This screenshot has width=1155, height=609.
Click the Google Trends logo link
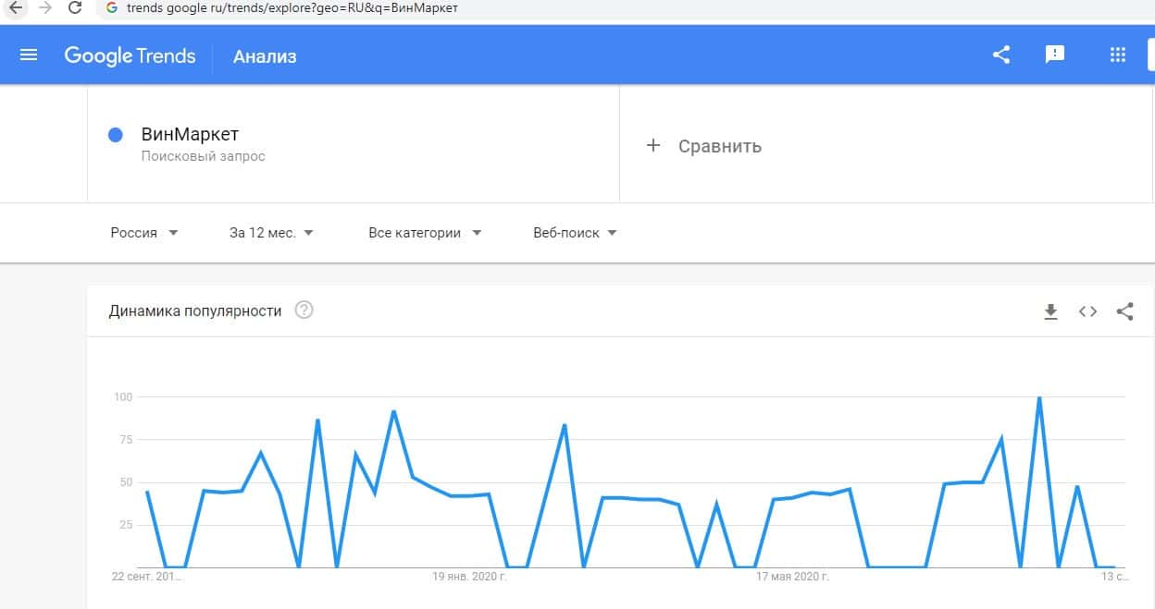(x=130, y=55)
